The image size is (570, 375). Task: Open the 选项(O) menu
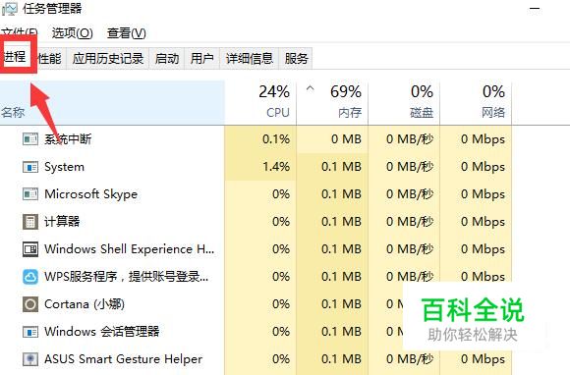[x=73, y=33]
